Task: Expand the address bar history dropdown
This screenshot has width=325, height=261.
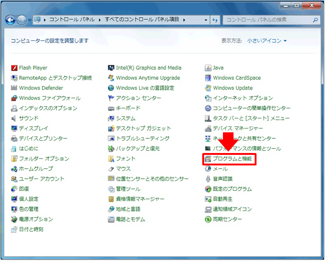Action: click(x=206, y=20)
